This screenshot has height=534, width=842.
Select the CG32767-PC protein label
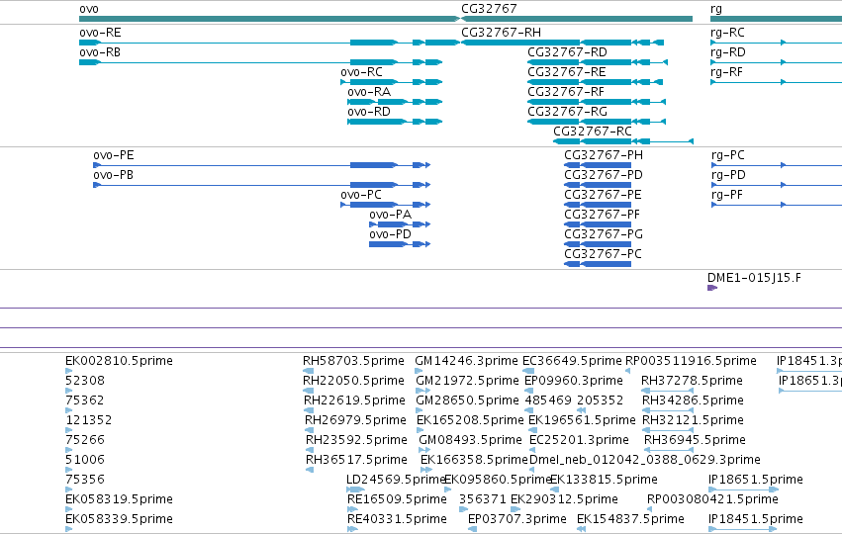point(603,254)
